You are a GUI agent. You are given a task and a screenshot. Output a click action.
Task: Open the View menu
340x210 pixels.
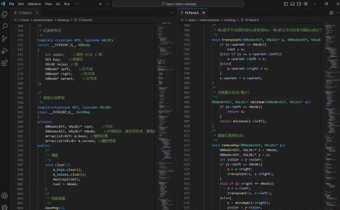pos(49,4)
